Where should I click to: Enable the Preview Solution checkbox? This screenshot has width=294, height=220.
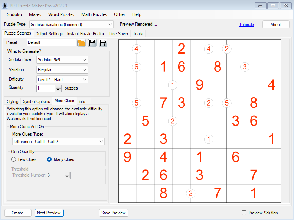coord(244,213)
